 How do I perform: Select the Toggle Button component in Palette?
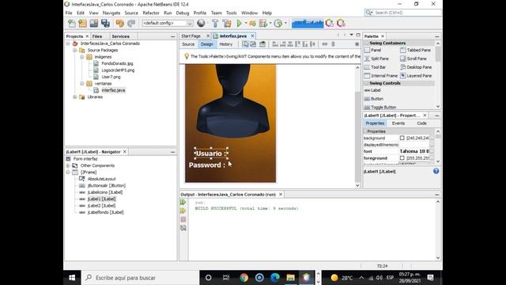380,107
